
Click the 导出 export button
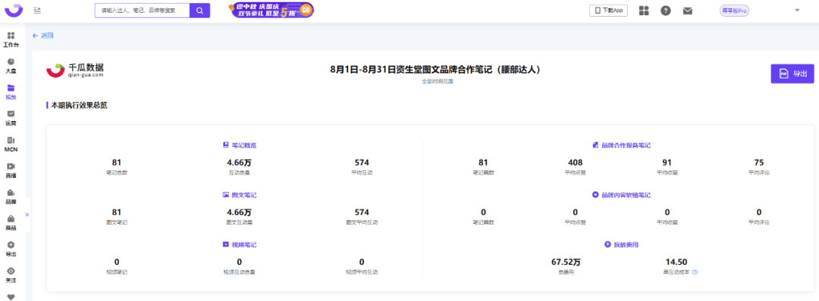pyautogui.click(x=792, y=73)
